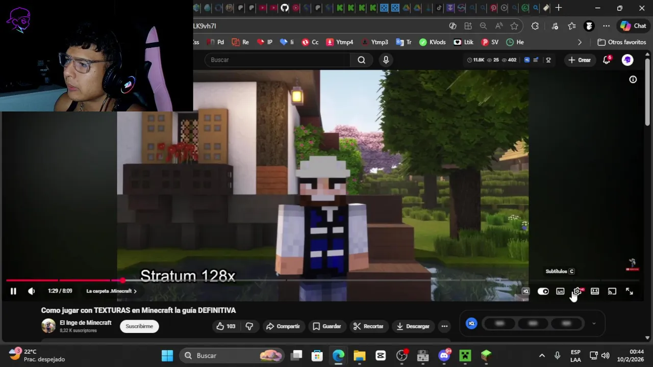Open Windows Start menu
The image size is (653, 367).
(x=167, y=355)
